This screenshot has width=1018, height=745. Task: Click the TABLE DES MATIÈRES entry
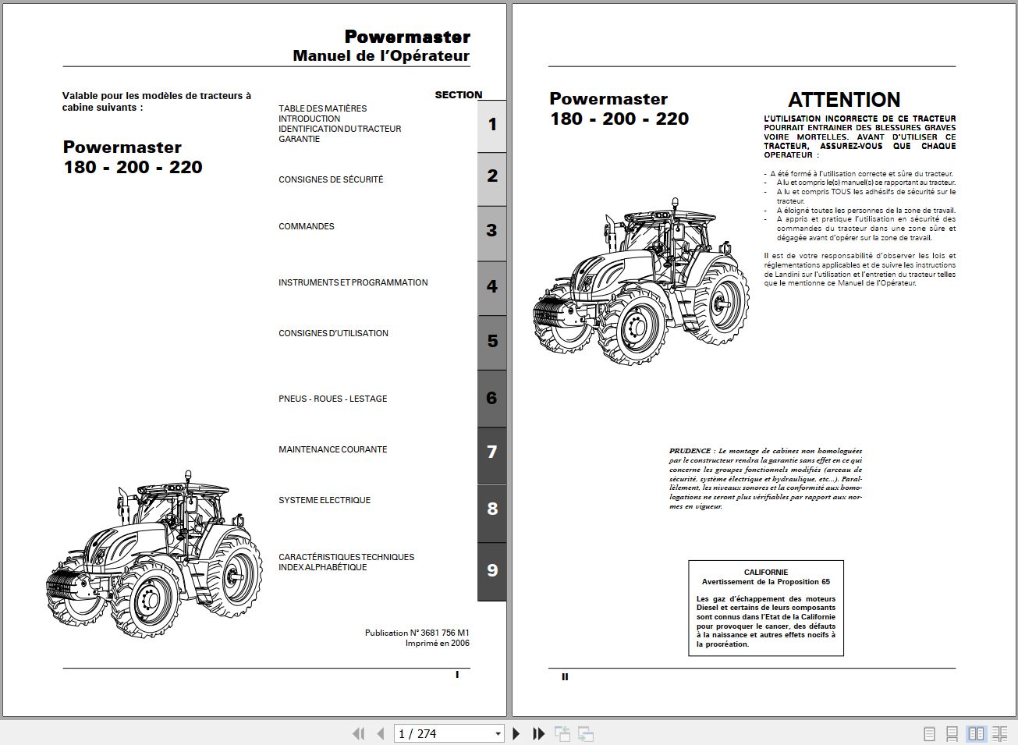pos(322,108)
